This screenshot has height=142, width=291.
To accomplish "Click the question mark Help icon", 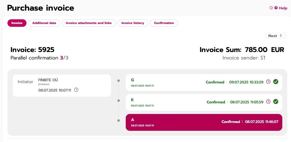I will click(276, 8).
